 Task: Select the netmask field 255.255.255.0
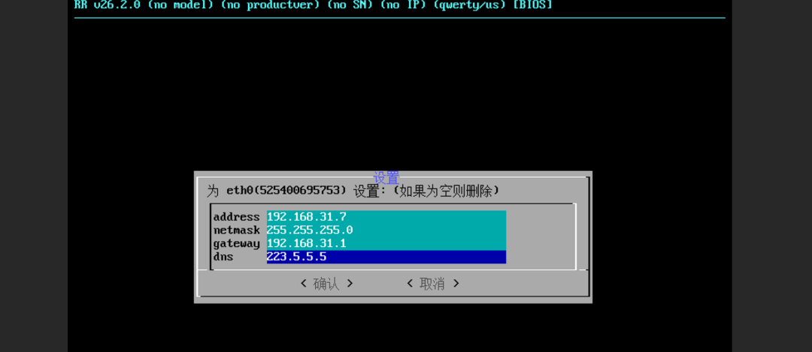386,230
